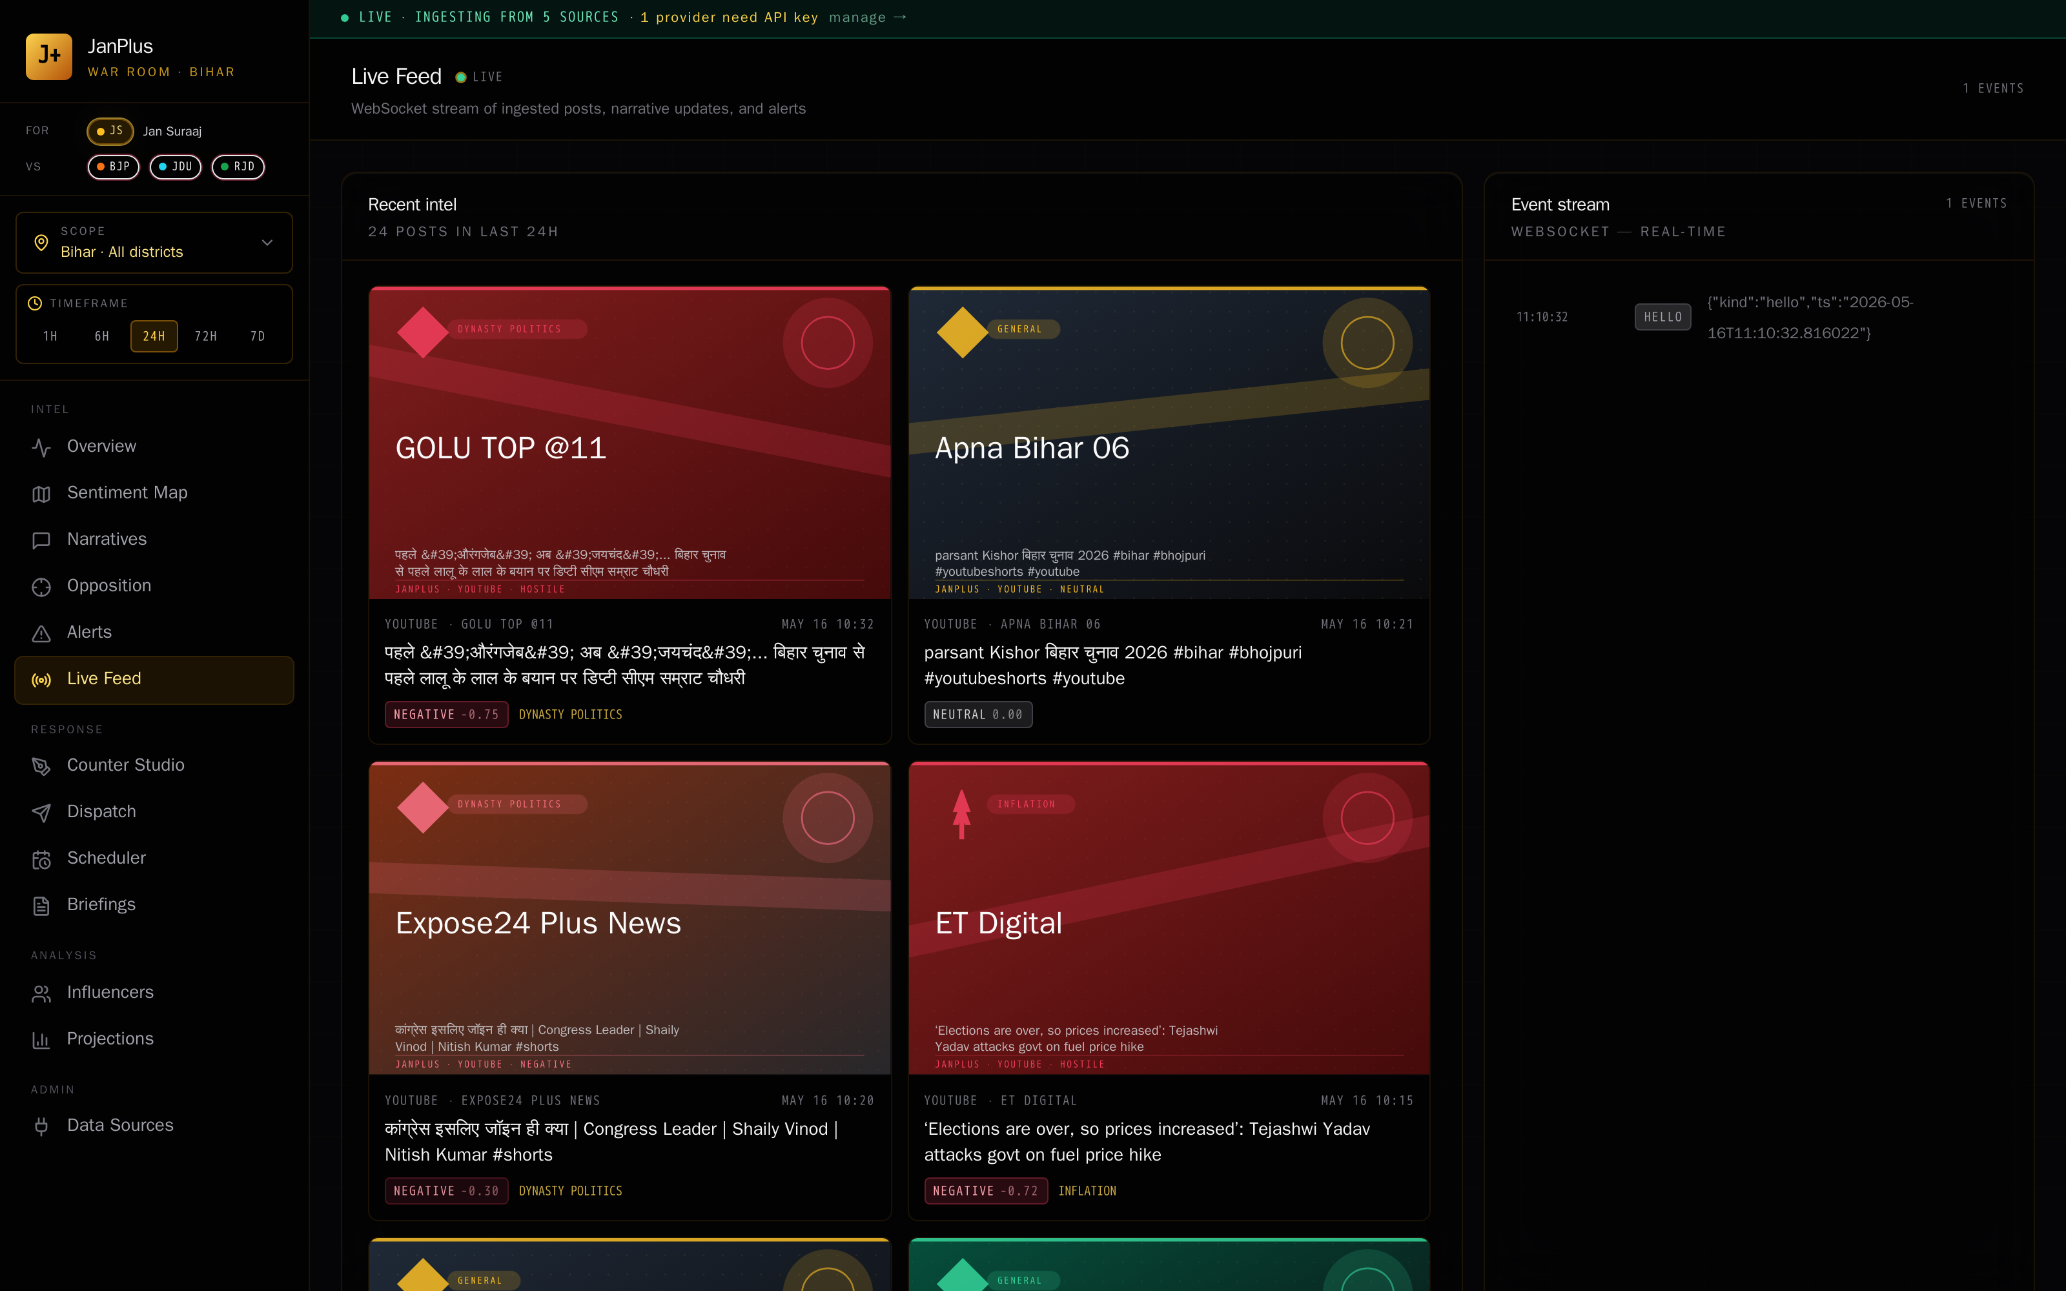Screen dimensions: 2066x1291
Task: Expand the Scope chevron dropdown
Action: pos(267,243)
